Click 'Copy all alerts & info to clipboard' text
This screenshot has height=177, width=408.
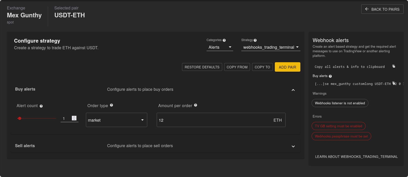(x=349, y=67)
